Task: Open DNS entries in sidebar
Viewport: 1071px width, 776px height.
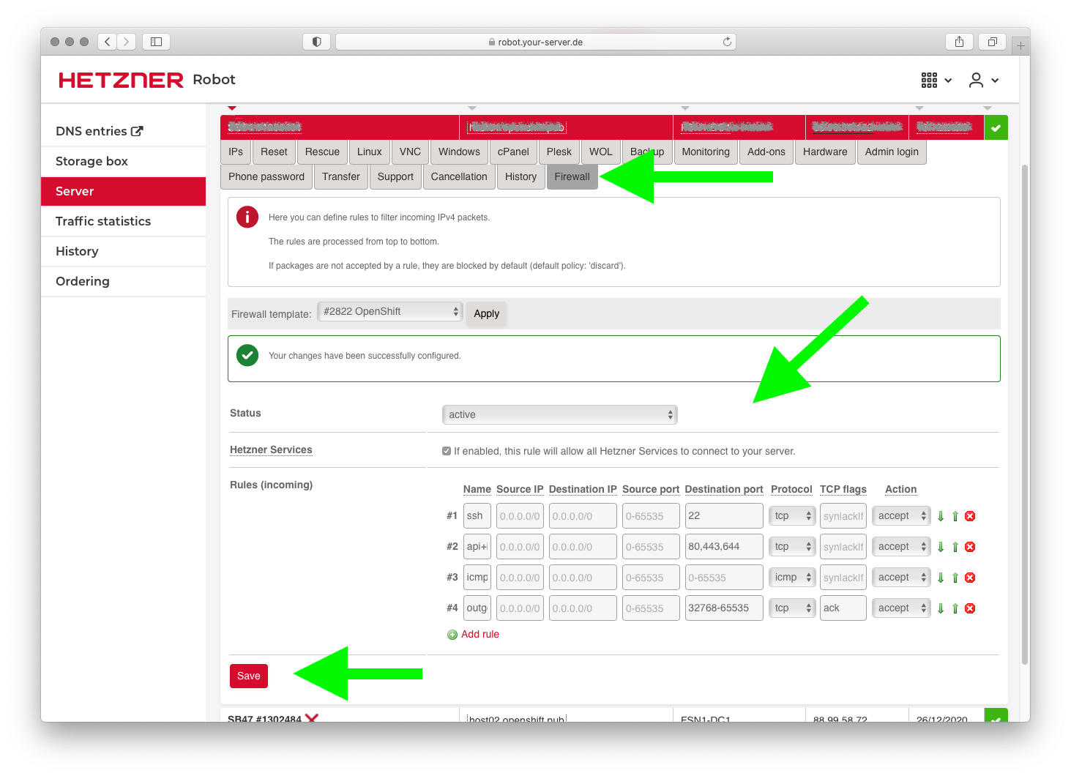Action: point(123,131)
